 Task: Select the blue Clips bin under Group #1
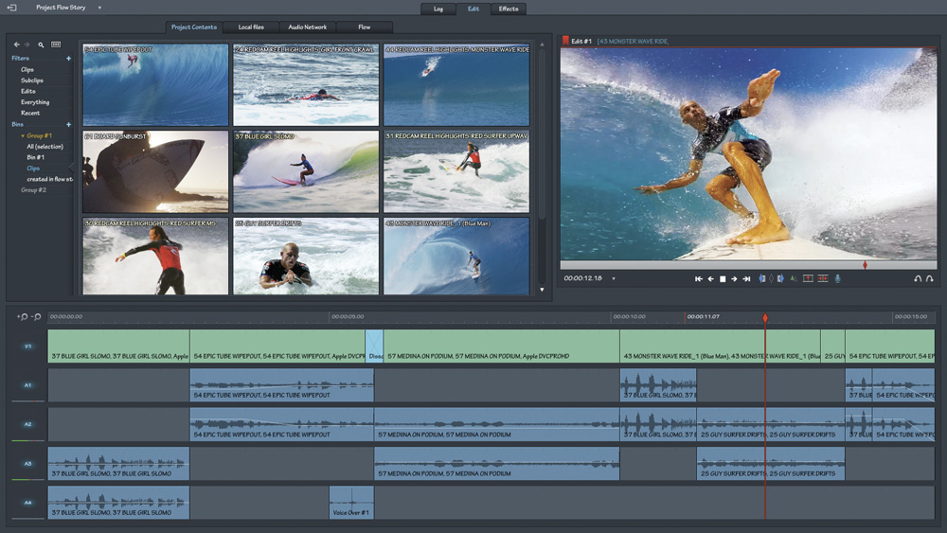(33, 169)
